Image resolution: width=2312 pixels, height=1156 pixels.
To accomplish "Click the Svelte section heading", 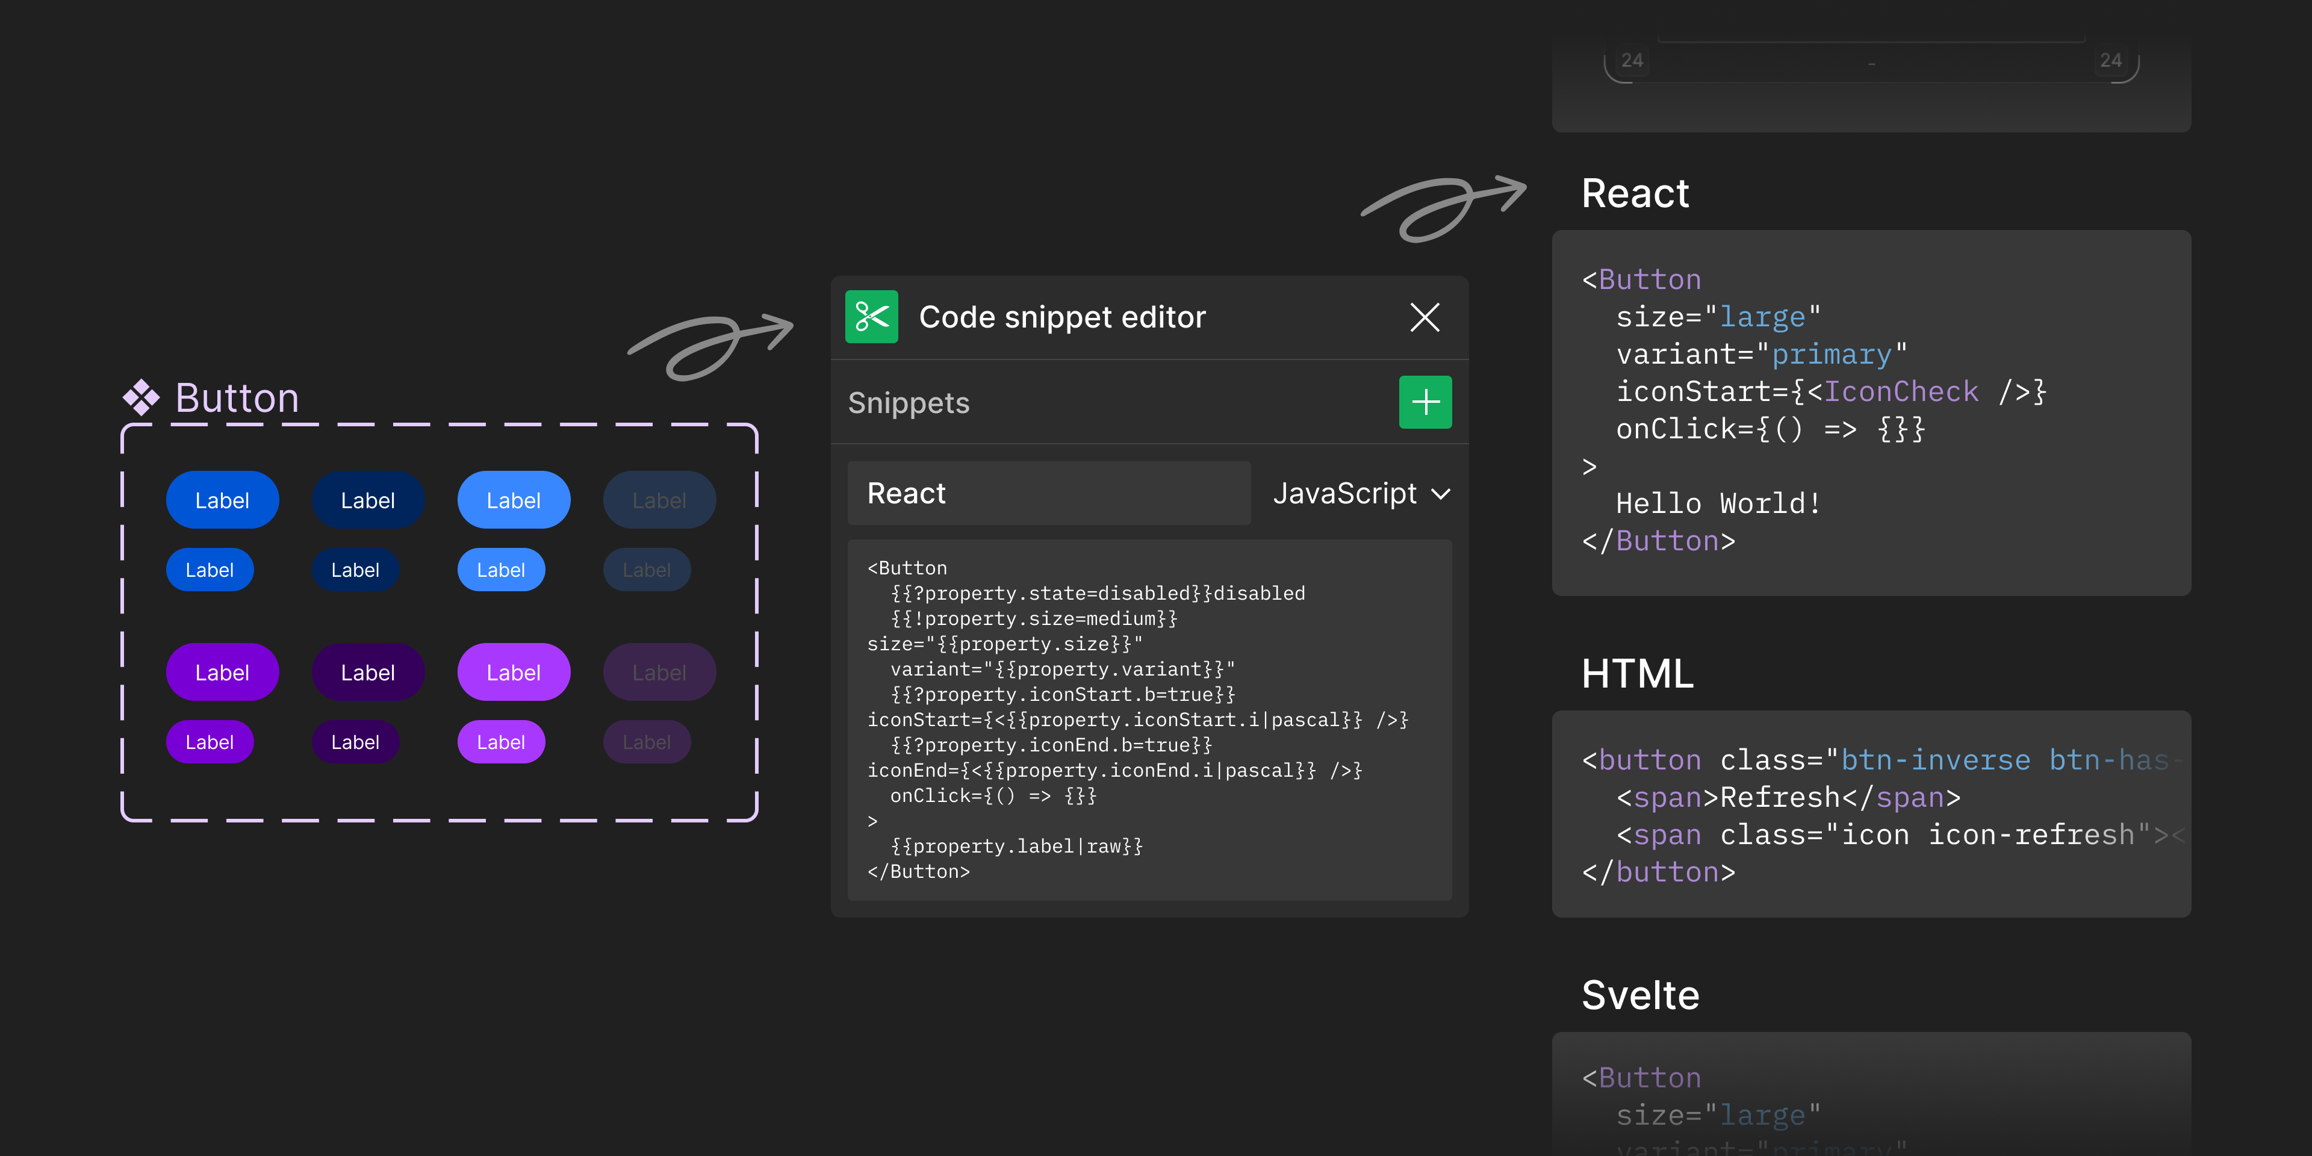I will tap(1639, 995).
